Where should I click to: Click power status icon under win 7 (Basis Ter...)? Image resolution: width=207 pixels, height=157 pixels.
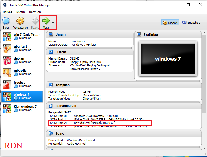point(16,38)
